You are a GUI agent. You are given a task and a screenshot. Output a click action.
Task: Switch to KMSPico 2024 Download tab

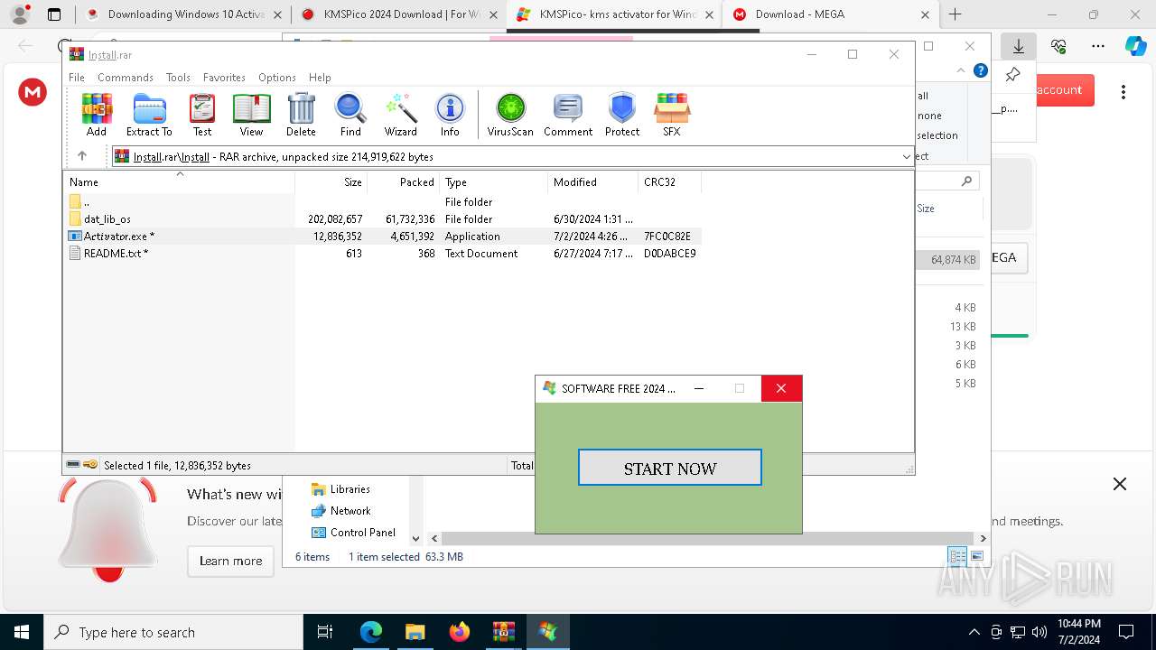[399, 14]
